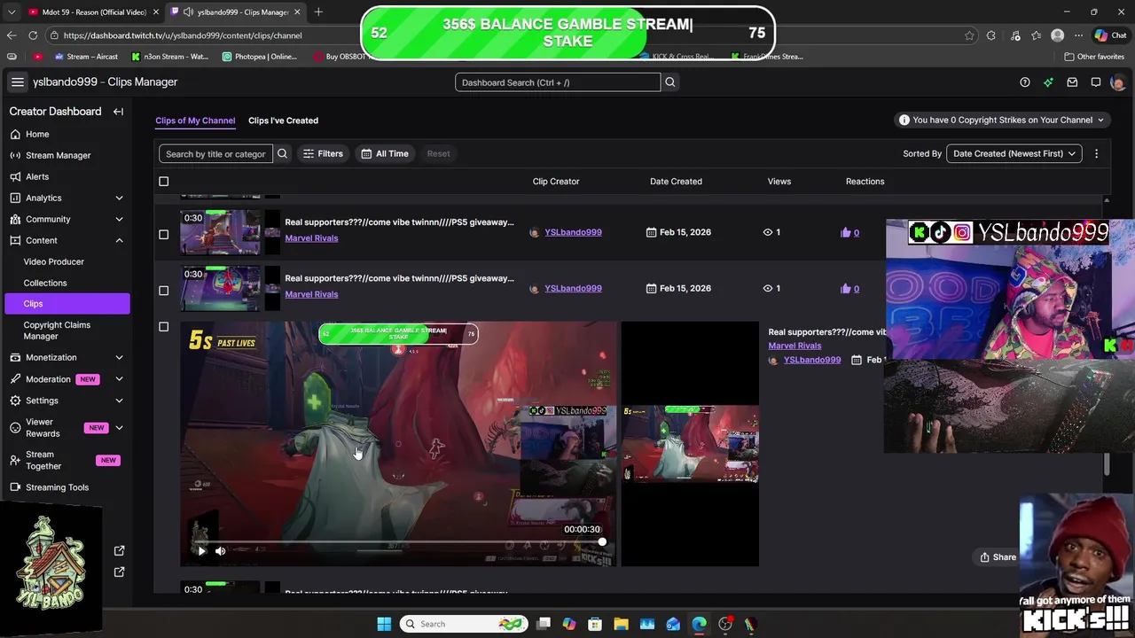Open Photopea bookmark in bookmarks bar

click(260, 57)
